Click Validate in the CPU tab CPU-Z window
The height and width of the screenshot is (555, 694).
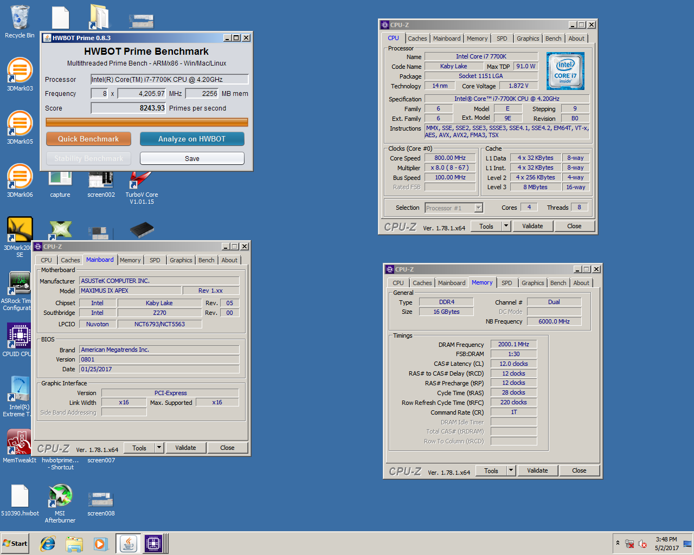point(532,226)
